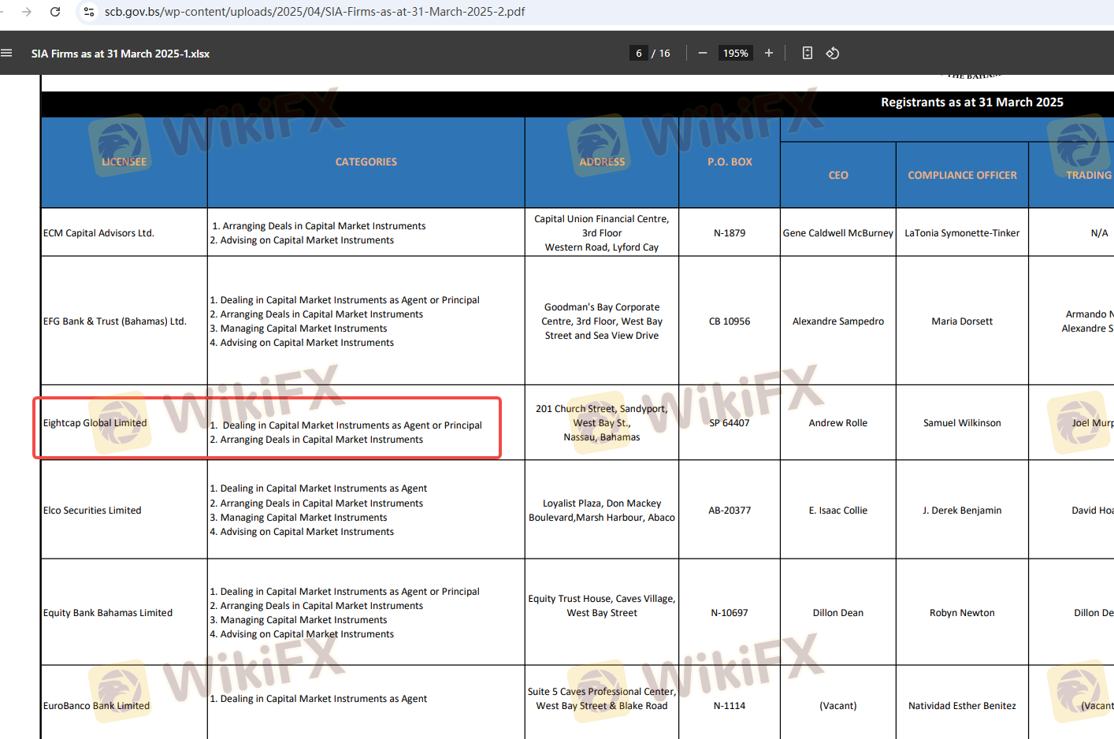Click the LICENSEE column header
The image size is (1114, 739).
pos(124,162)
